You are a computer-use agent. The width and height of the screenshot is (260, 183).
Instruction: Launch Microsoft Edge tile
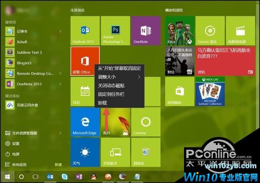[85, 122]
